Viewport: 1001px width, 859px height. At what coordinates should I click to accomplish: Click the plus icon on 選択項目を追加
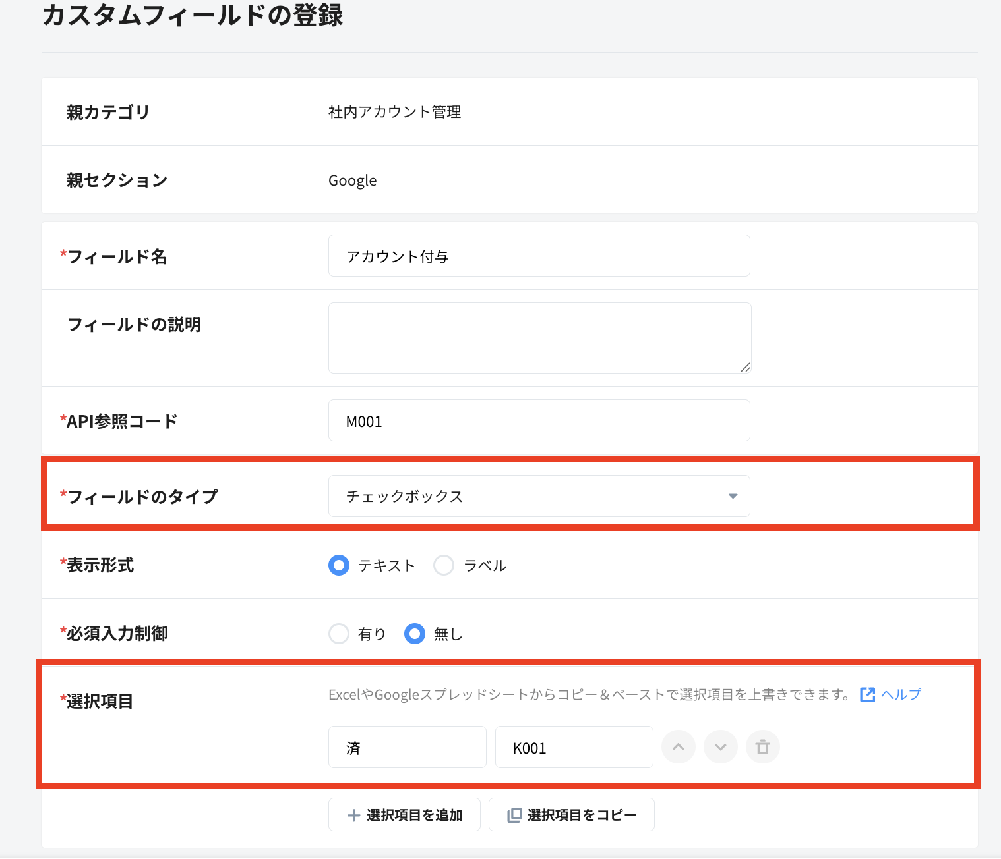[x=353, y=816]
